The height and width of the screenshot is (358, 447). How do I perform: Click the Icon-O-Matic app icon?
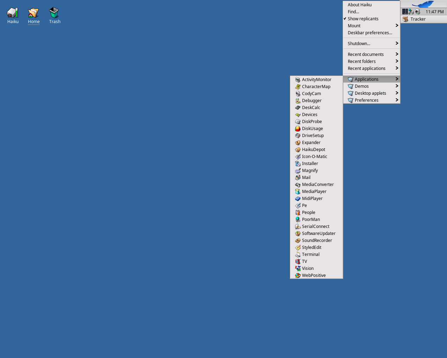pos(298,157)
